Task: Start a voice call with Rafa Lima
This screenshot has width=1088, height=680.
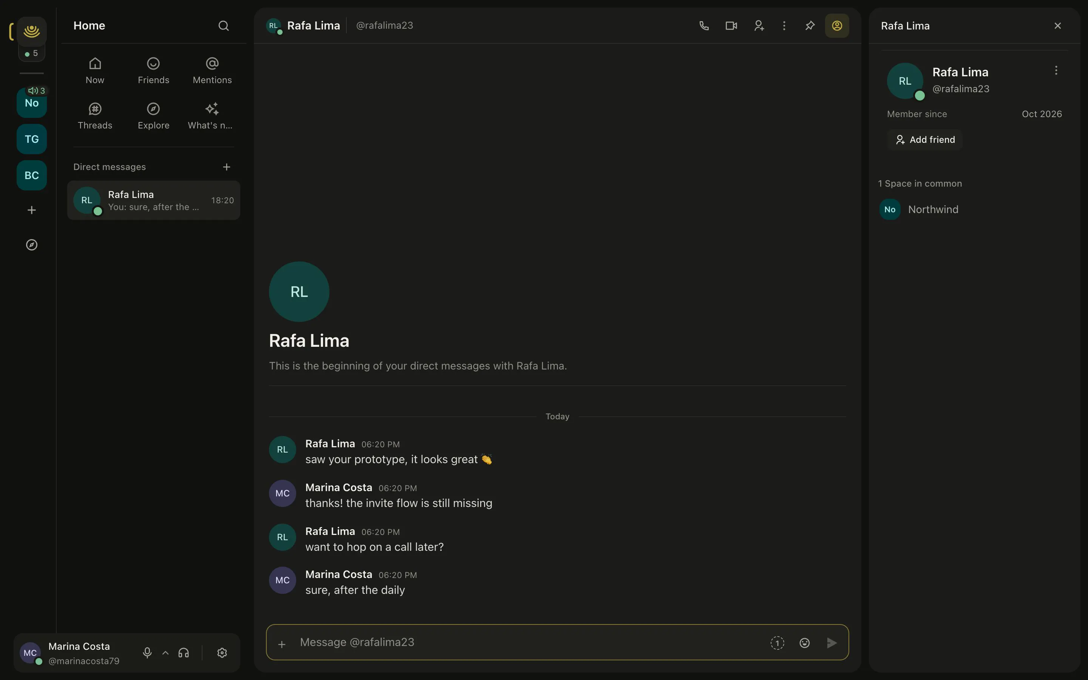Action: coord(703,26)
